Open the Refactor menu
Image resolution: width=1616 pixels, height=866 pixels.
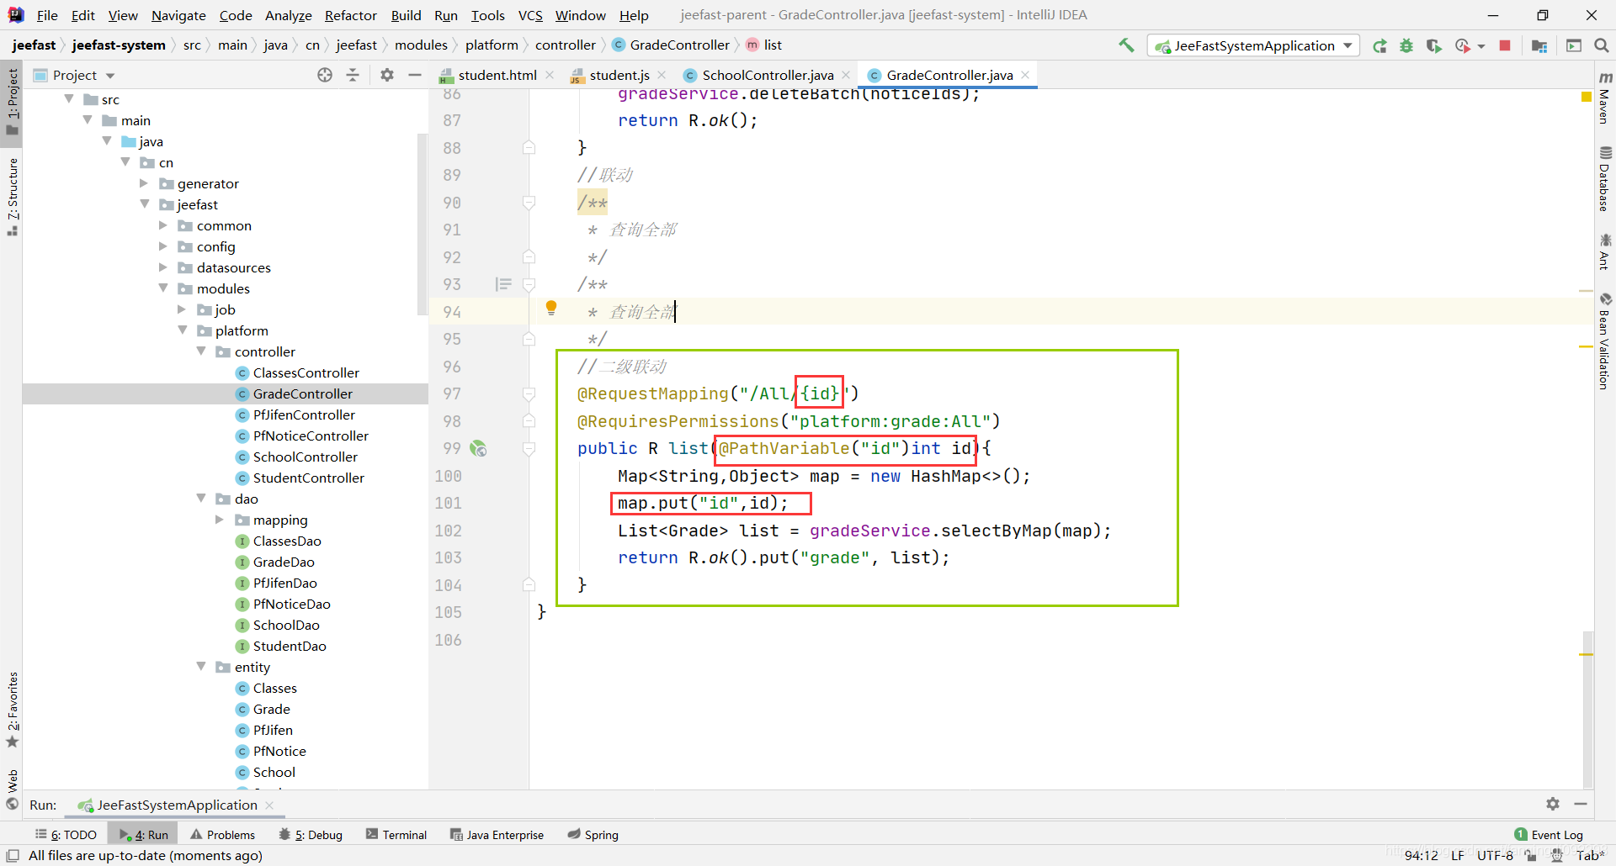[x=350, y=15]
